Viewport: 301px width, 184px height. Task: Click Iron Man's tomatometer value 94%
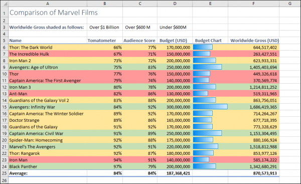tap(105, 160)
